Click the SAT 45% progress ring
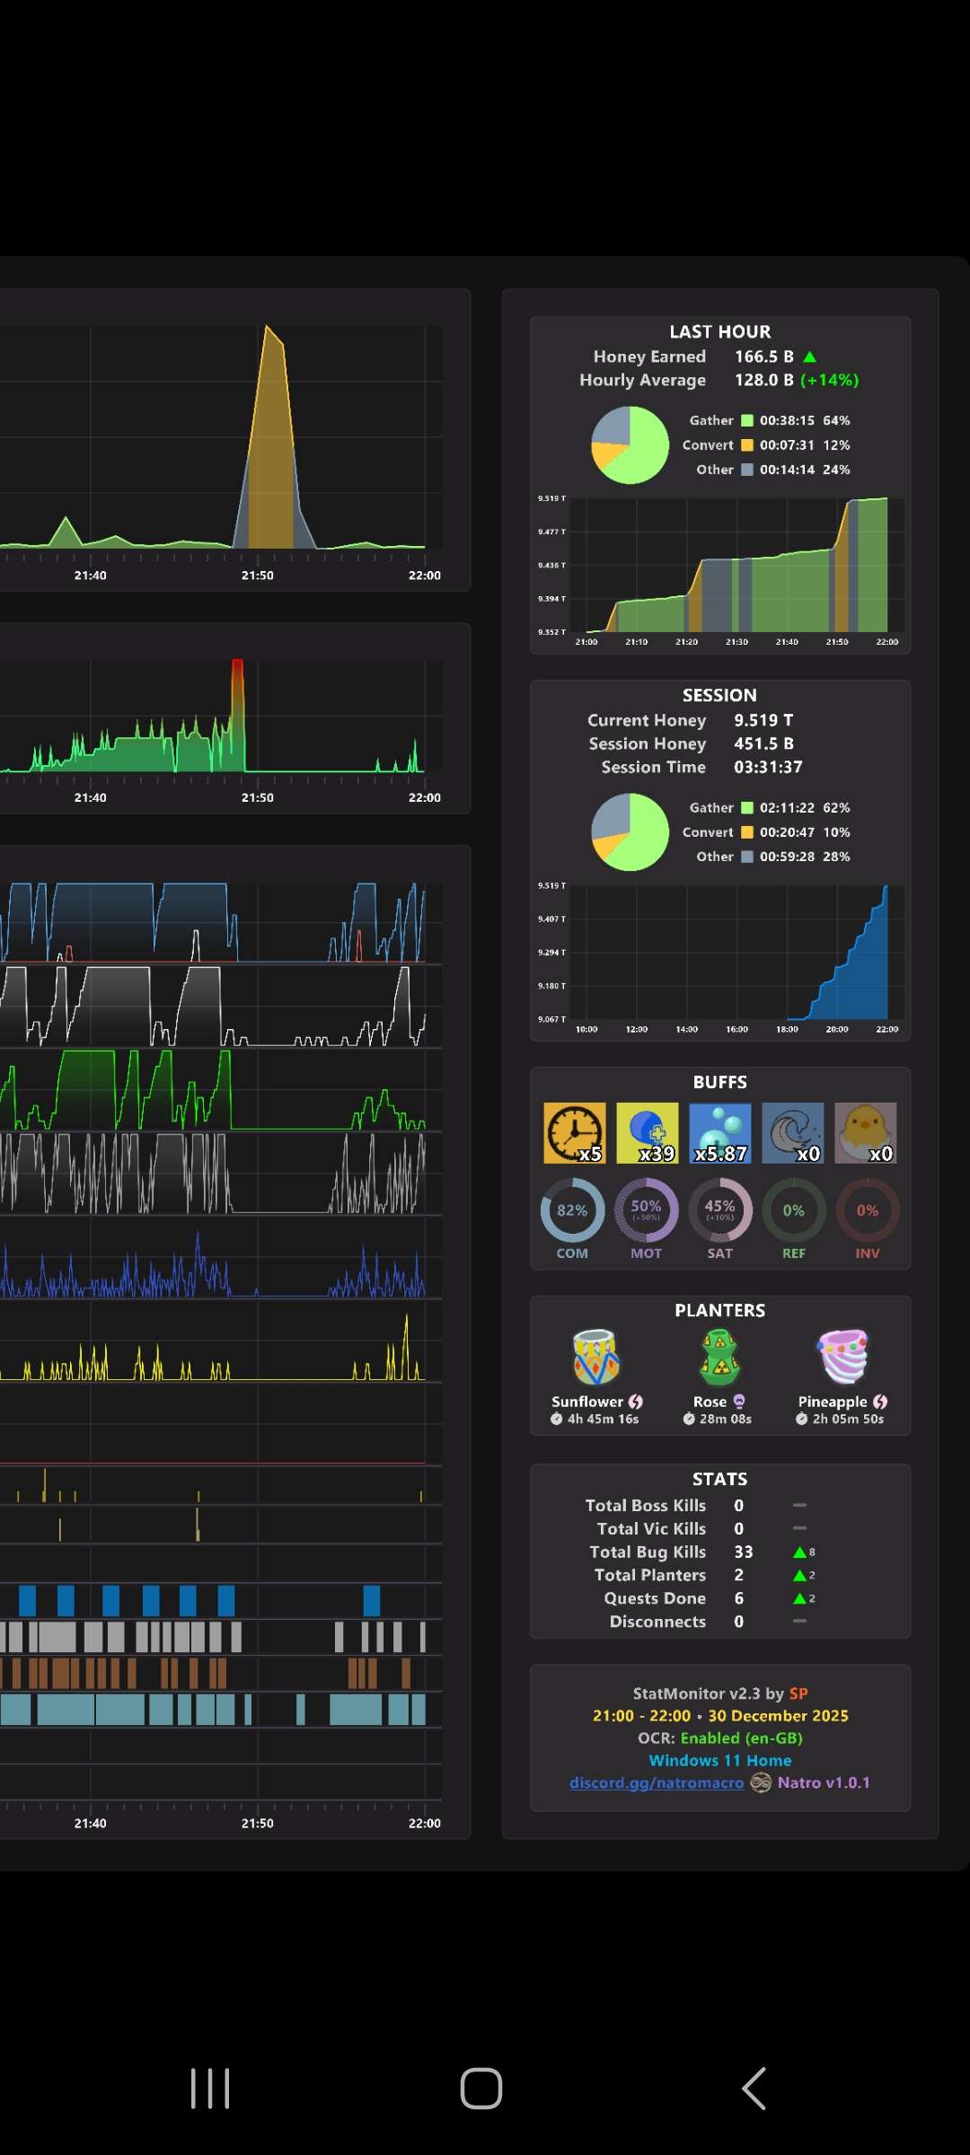Viewport: 970px width, 2155px height. [719, 1210]
